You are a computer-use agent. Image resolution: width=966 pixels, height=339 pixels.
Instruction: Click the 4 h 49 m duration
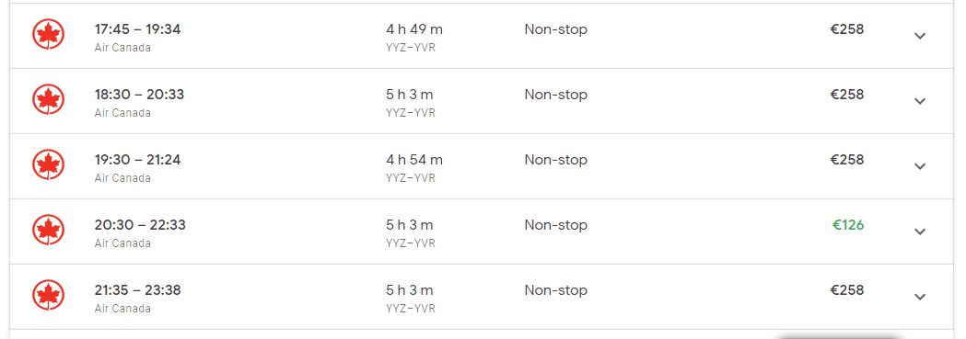414,29
